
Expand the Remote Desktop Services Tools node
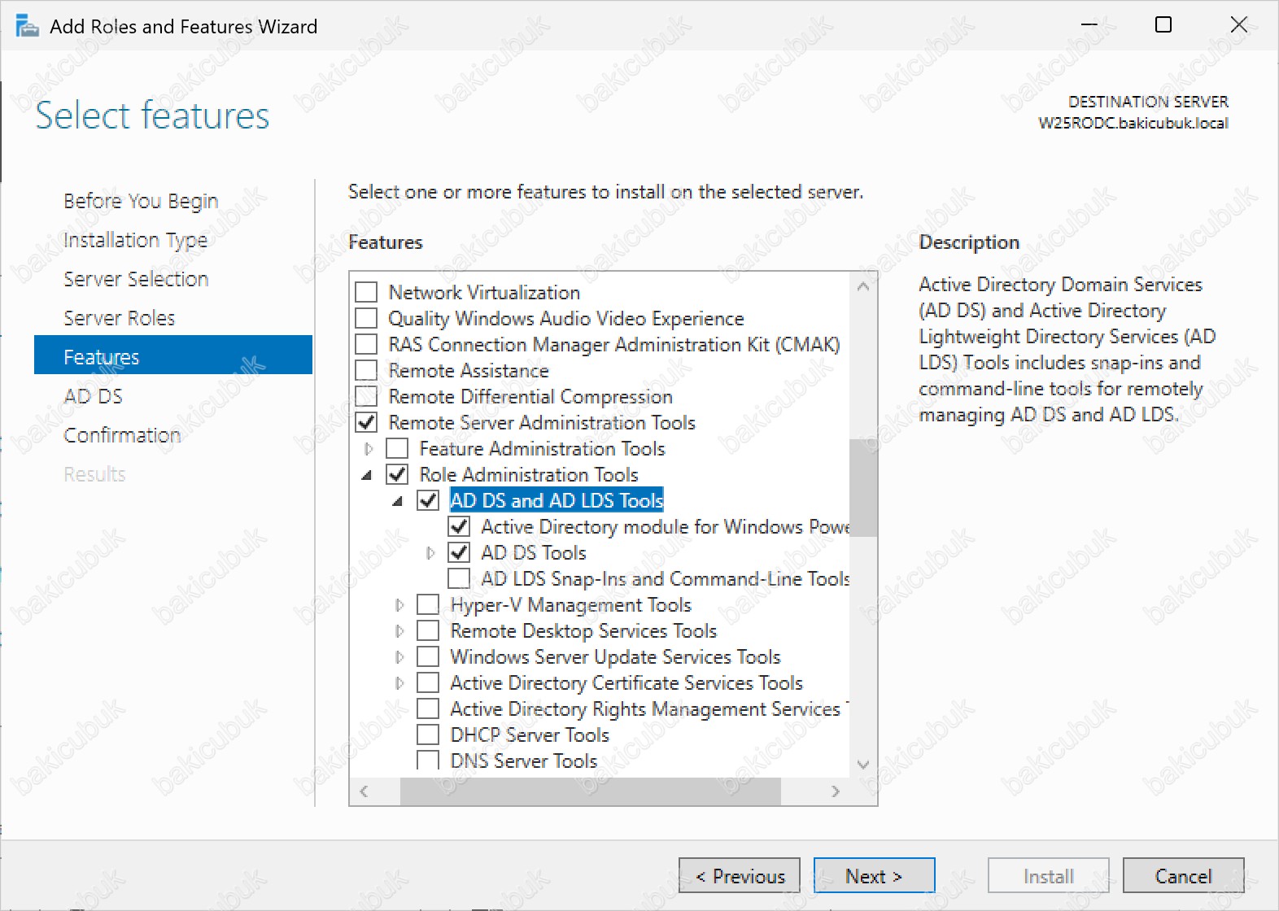399,630
